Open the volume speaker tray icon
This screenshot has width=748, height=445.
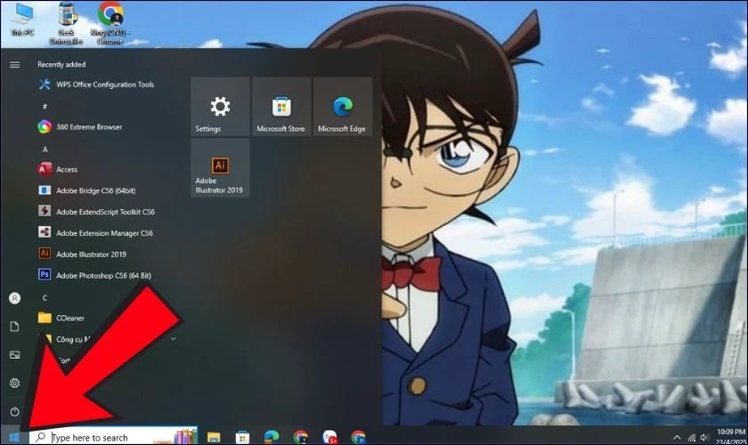coord(704,437)
